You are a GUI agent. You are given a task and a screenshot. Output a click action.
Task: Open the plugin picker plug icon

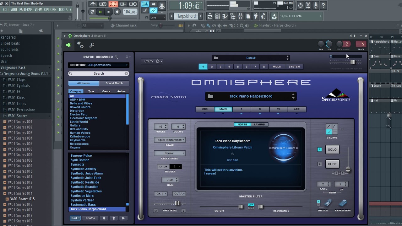(x=256, y=16)
